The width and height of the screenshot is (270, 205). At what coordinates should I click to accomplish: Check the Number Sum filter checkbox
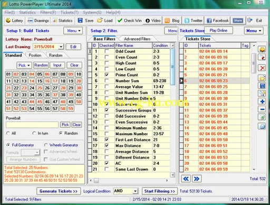(x=107, y=81)
